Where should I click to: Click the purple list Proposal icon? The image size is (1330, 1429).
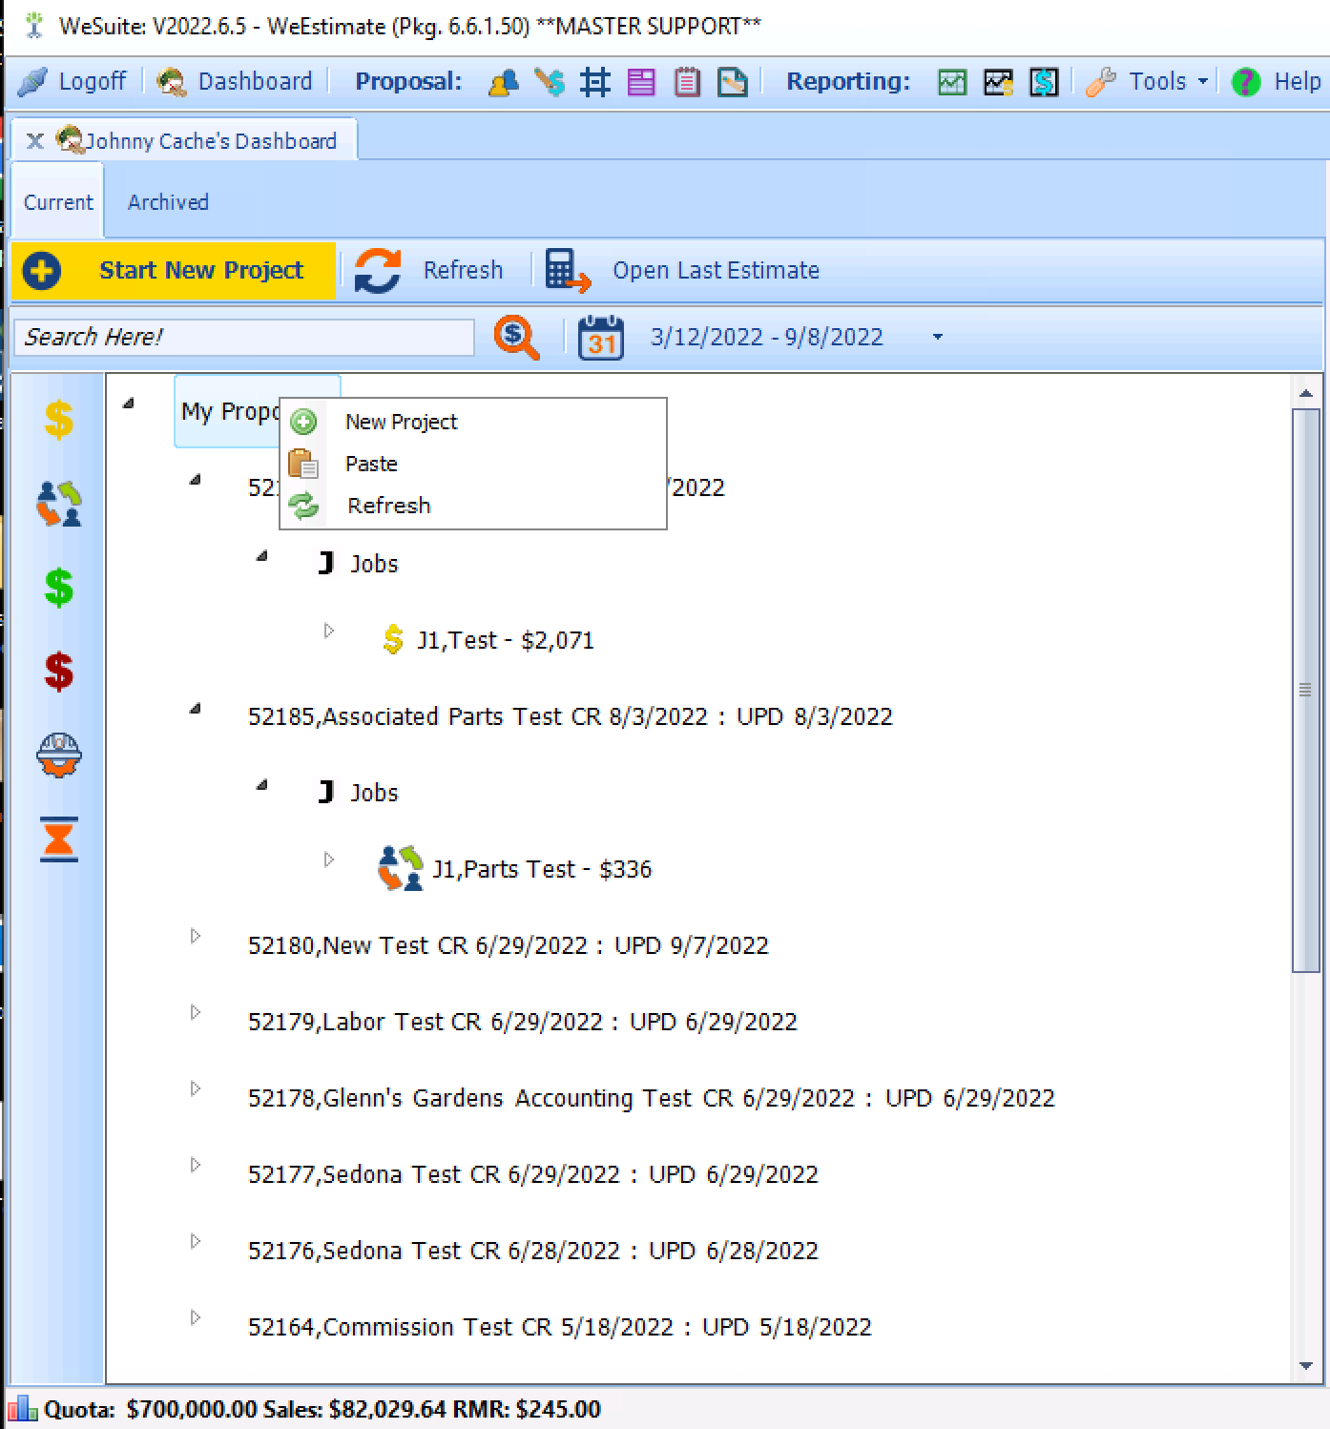(641, 83)
